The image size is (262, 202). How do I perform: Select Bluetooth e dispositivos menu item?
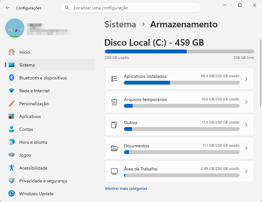pyautogui.click(x=50, y=78)
